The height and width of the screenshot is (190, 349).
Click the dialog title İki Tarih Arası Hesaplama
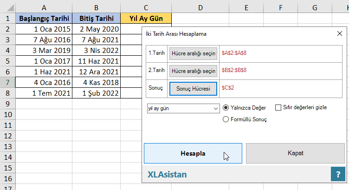point(176,34)
